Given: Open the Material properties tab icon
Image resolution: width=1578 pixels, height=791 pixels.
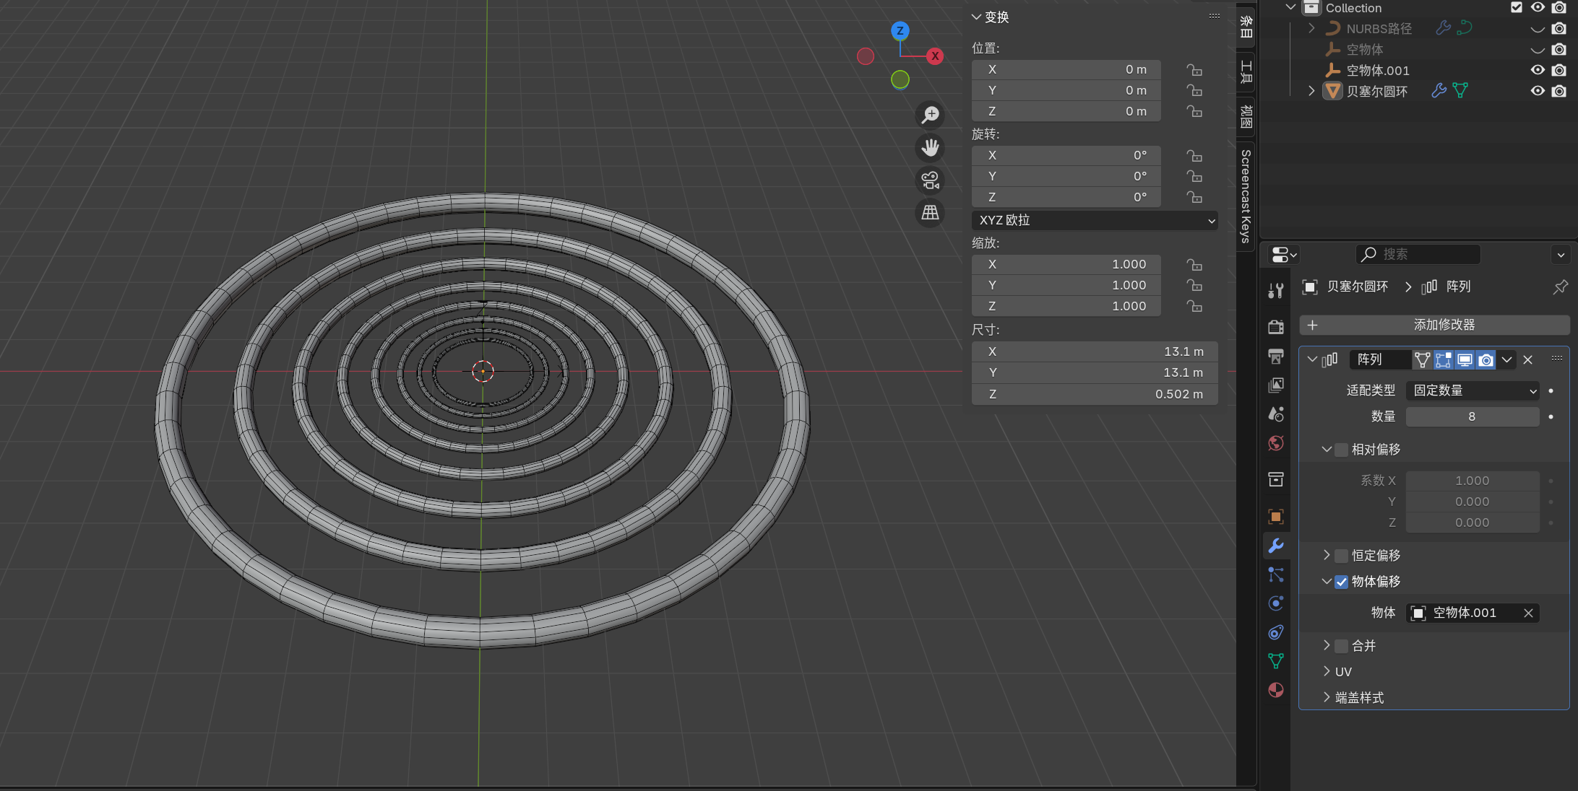Looking at the screenshot, I should pyautogui.click(x=1276, y=690).
